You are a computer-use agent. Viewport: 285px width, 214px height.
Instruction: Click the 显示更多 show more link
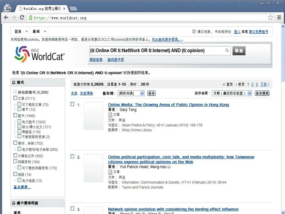point(22,187)
